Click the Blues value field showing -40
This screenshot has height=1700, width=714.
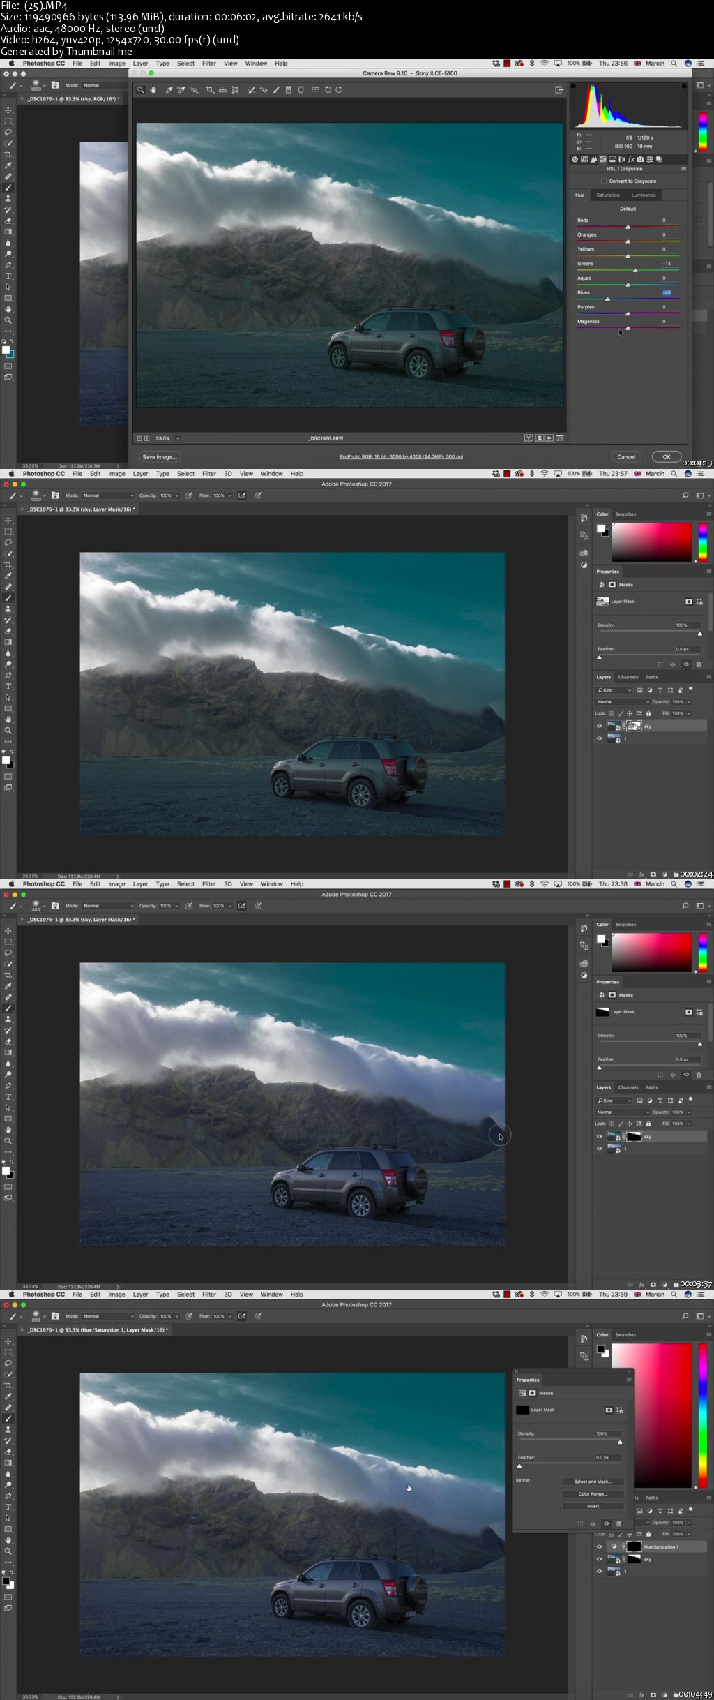[x=667, y=292]
